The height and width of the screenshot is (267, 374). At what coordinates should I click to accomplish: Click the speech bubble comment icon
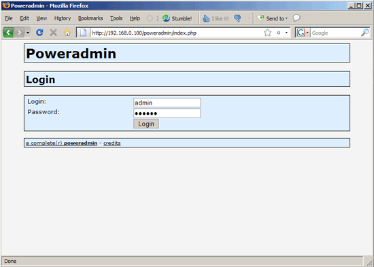pyautogui.click(x=296, y=18)
